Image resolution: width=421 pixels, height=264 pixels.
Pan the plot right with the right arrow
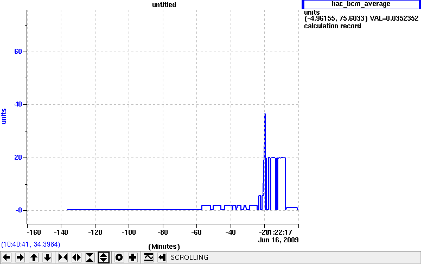[20, 257]
